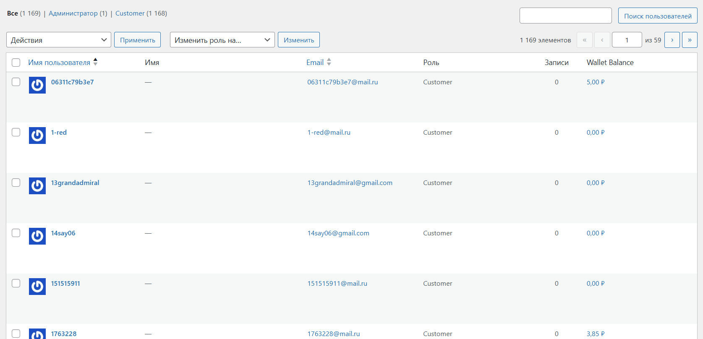
Task: Filter users by Администратор role
Action: point(73,13)
